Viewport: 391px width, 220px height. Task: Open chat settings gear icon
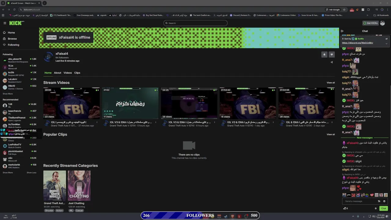tap(376, 208)
